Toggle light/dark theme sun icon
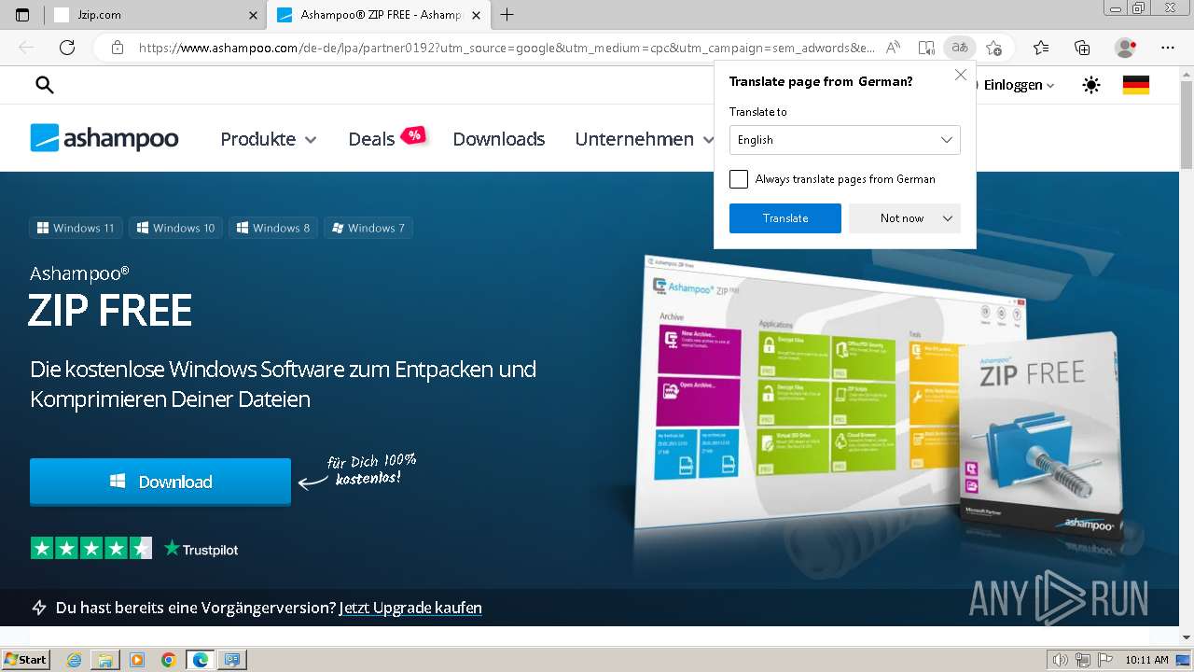 coord(1091,85)
